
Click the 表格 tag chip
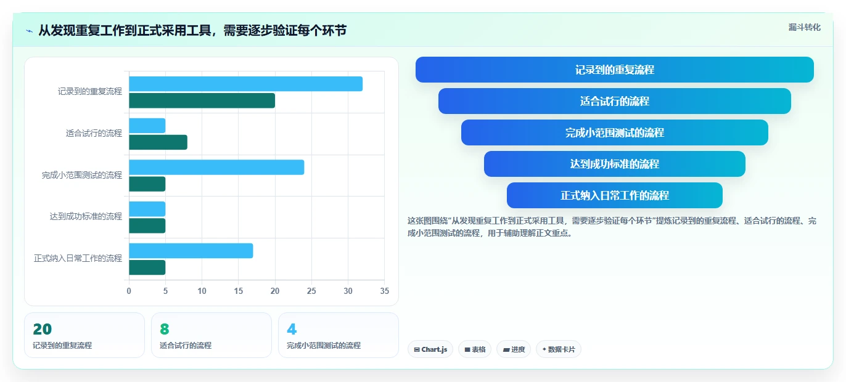[x=475, y=349]
